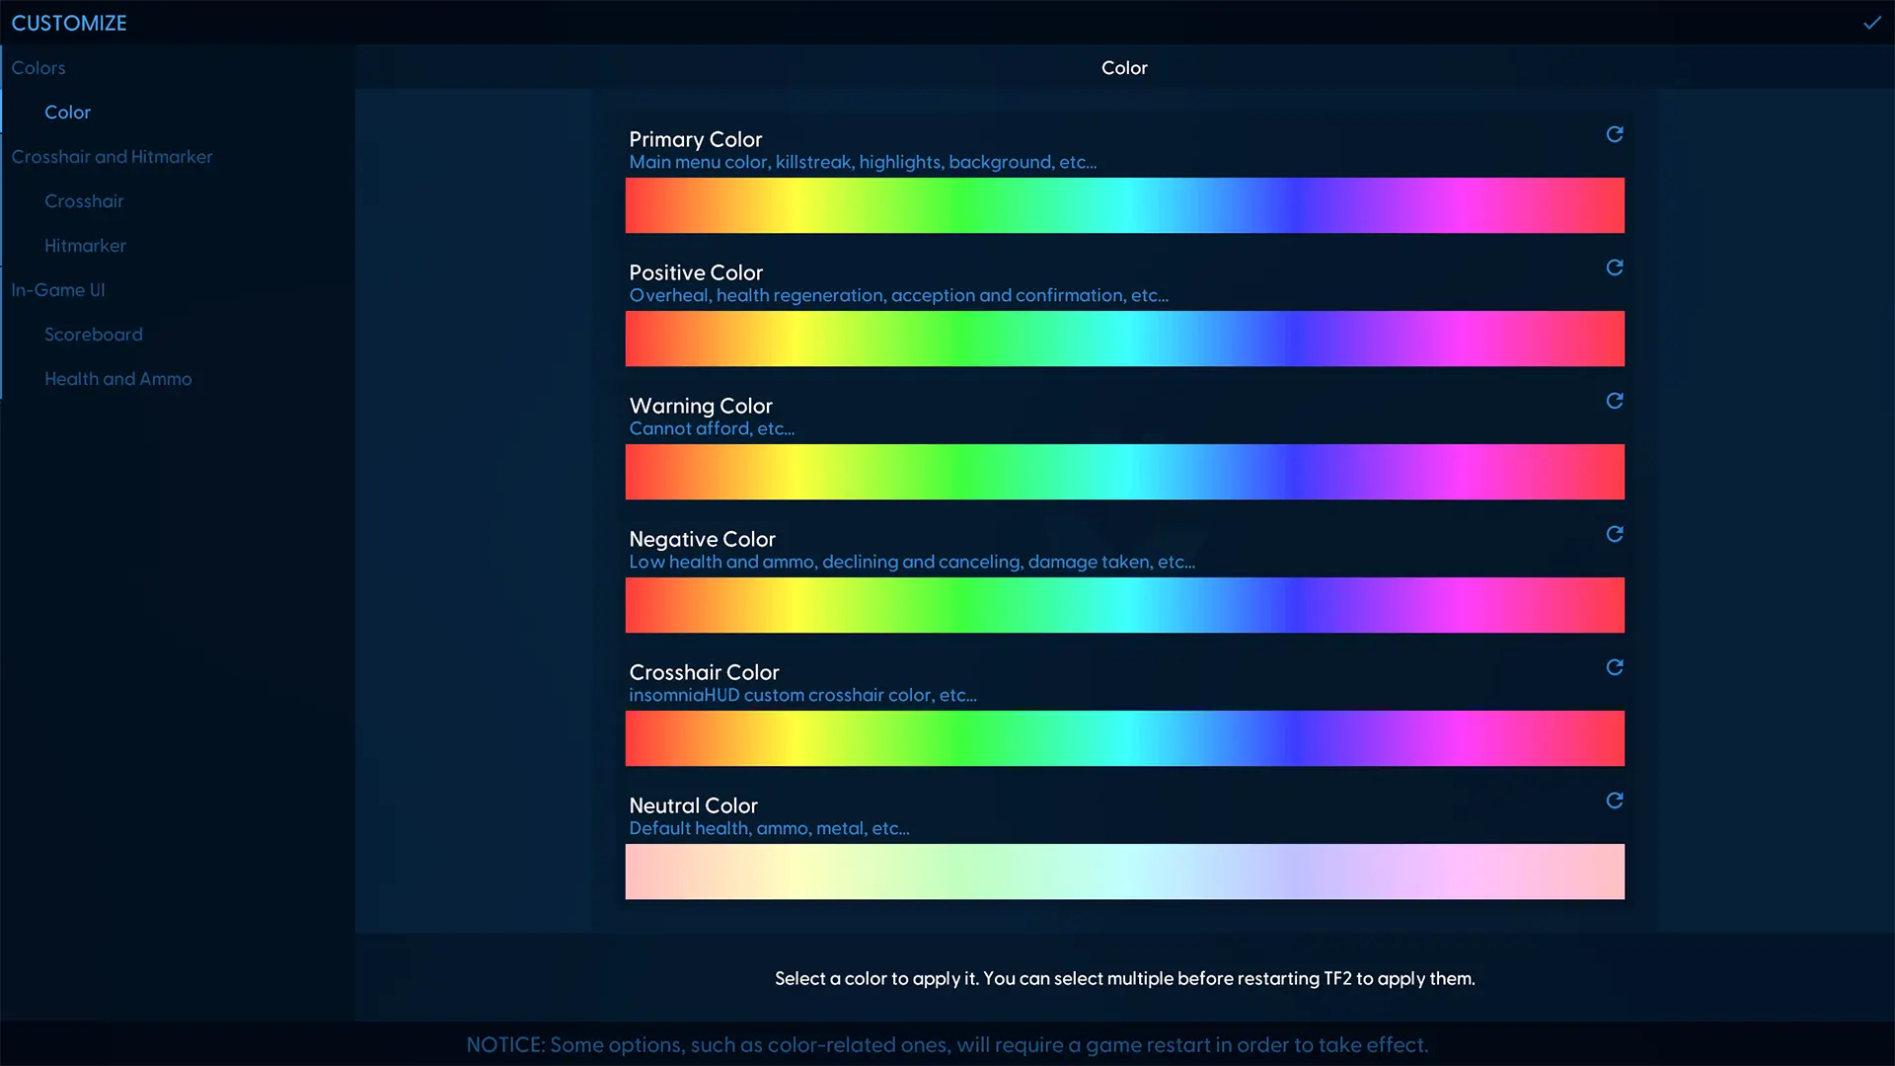Navigate to Scoreboard settings
The width and height of the screenshot is (1895, 1066).
pyautogui.click(x=94, y=334)
